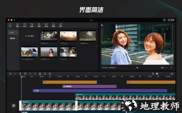Zoom in the timeline with plus icon
This screenshot has height=113, width=182.
(172, 74)
